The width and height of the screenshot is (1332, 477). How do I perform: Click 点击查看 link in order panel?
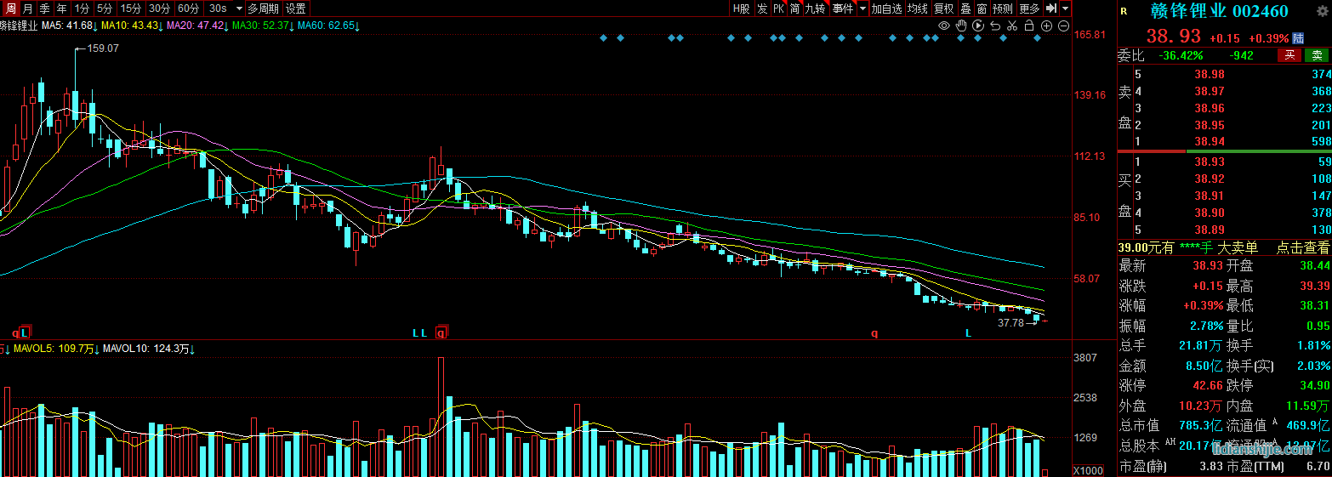(x=1302, y=247)
